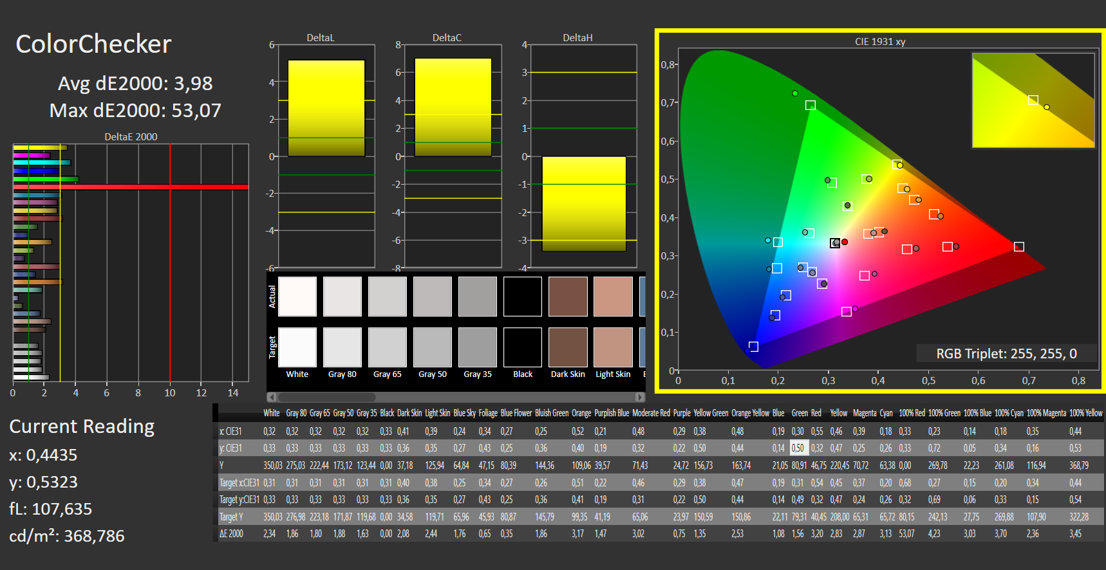Select the White column header in the table
Viewport: 1106px width, 570px height.
(x=271, y=413)
